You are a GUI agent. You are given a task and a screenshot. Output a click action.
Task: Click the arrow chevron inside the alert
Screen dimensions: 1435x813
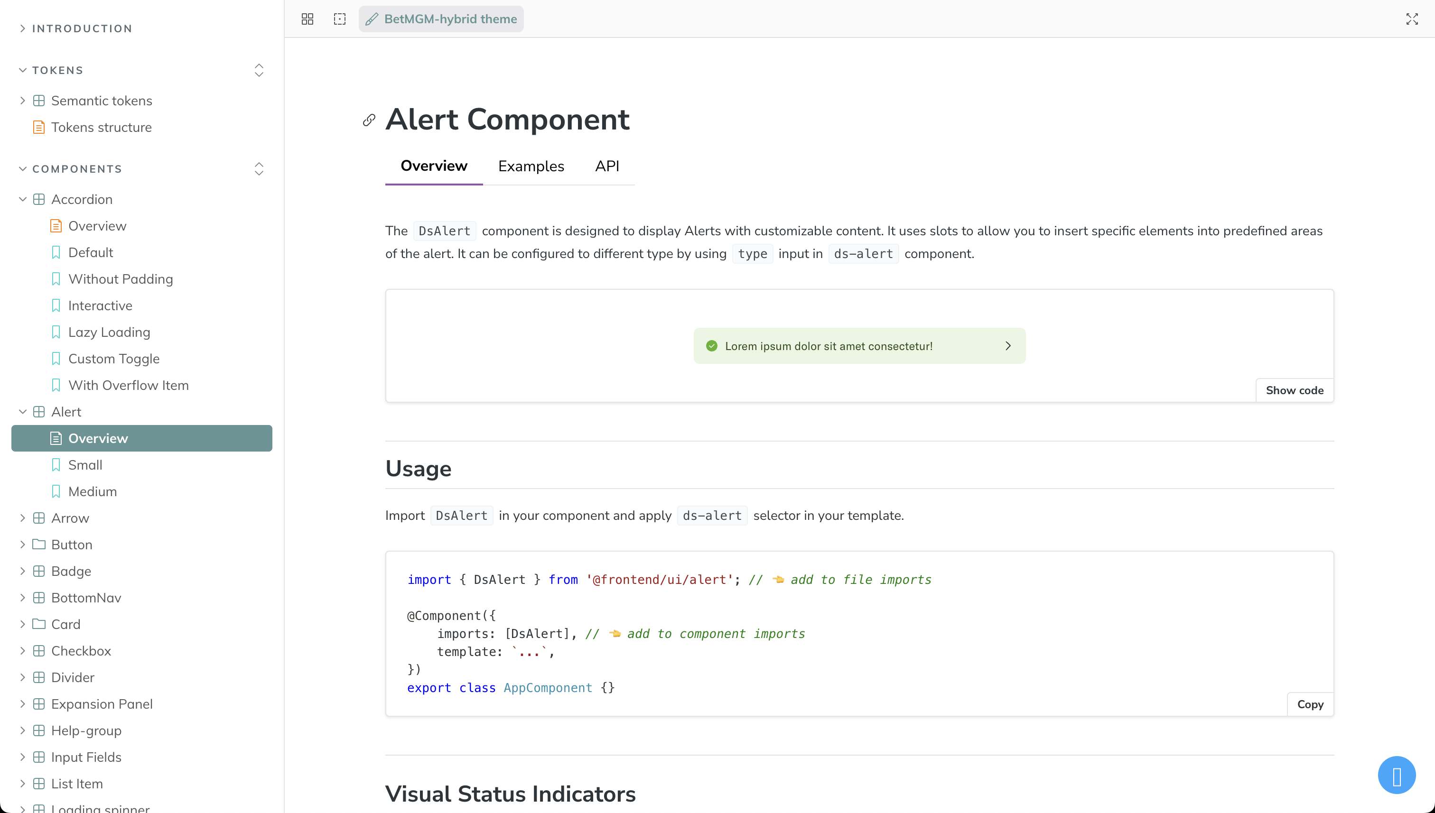[x=1008, y=346]
